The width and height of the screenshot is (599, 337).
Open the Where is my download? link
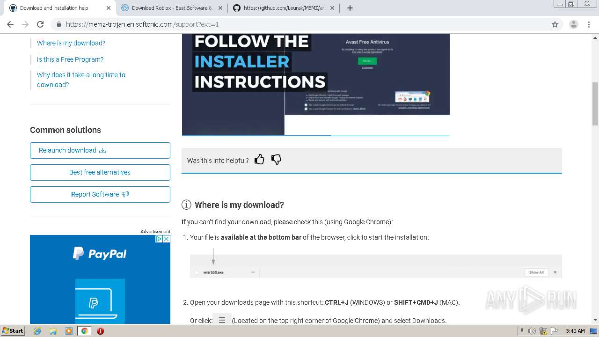(71, 43)
